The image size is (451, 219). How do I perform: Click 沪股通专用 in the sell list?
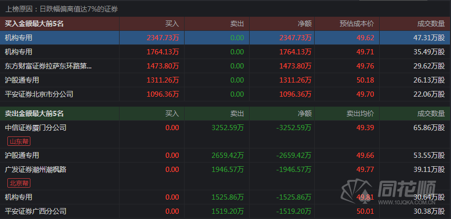pos(22,155)
